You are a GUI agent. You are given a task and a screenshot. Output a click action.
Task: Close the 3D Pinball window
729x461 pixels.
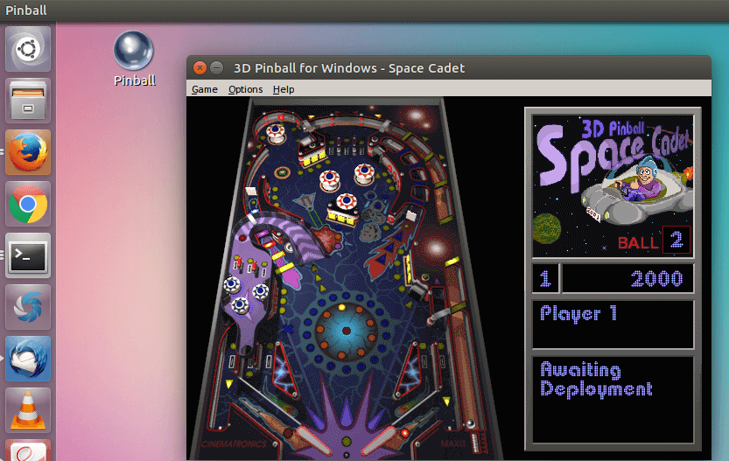(200, 68)
